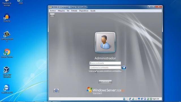This screenshot has height=102, width=181.
Task: Click the mouse integration status icon
Action: click(x=148, y=99)
